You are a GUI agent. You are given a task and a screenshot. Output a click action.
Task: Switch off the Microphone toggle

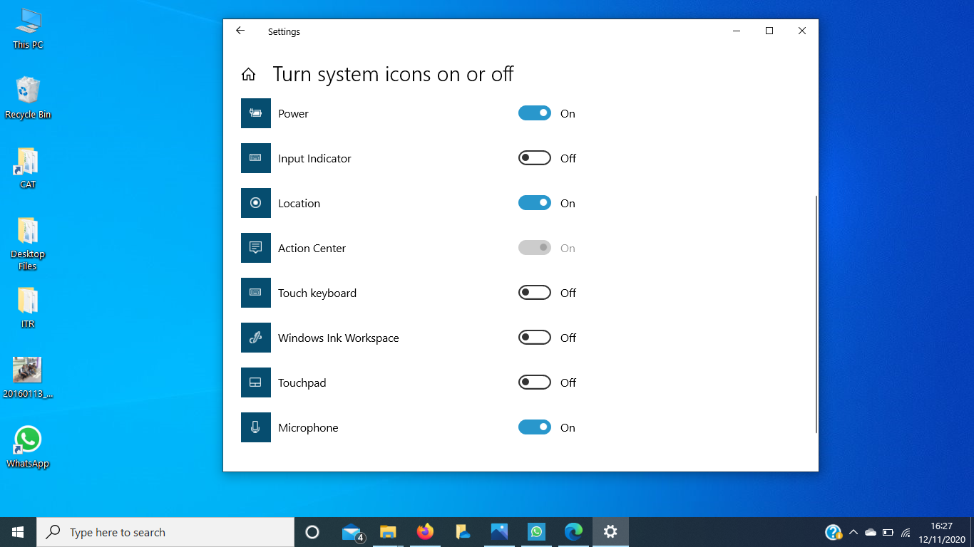(535, 427)
